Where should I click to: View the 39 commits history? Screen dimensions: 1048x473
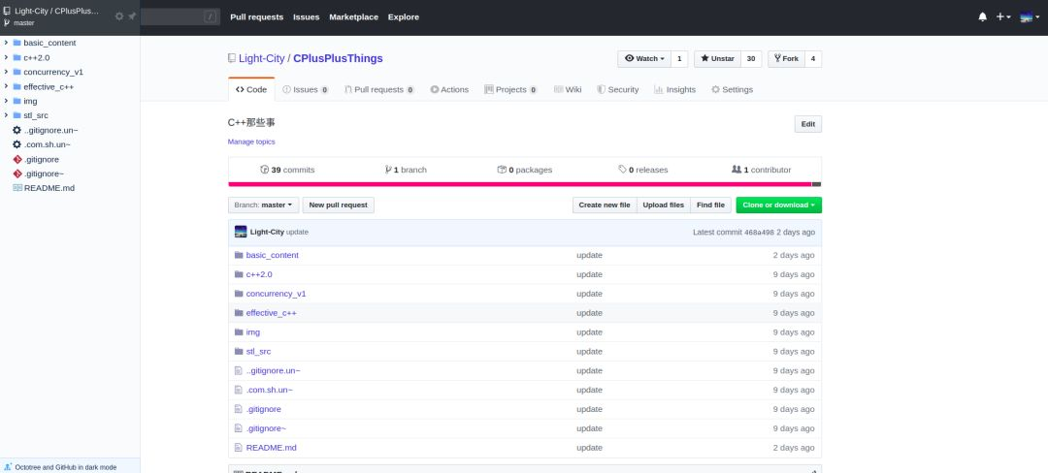(x=287, y=171)
